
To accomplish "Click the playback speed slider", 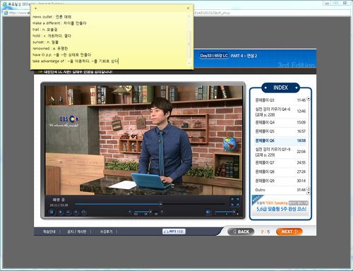I will (145, 212).
